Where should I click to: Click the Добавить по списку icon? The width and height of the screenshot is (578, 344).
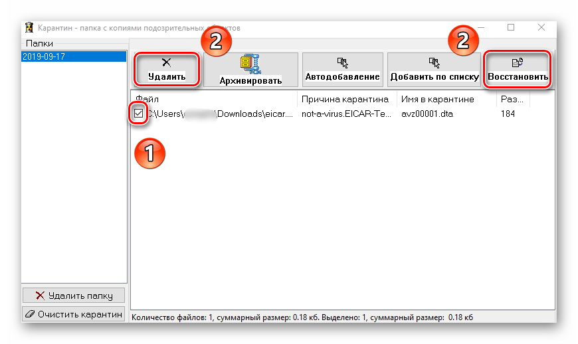(x=434, y=62)
